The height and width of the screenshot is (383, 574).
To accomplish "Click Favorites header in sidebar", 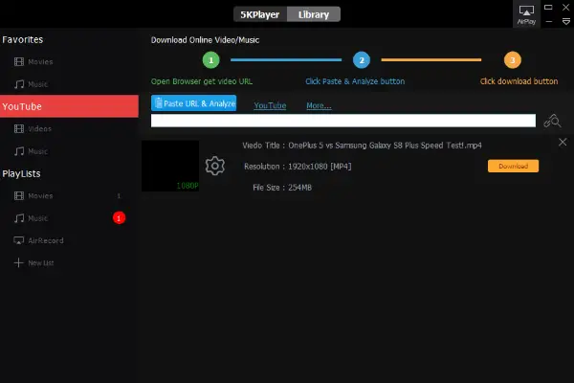I will [x=23, y=39].
